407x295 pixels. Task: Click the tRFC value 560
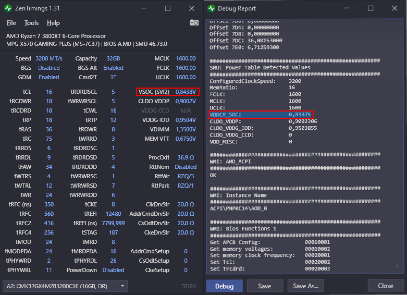[49, 214]
